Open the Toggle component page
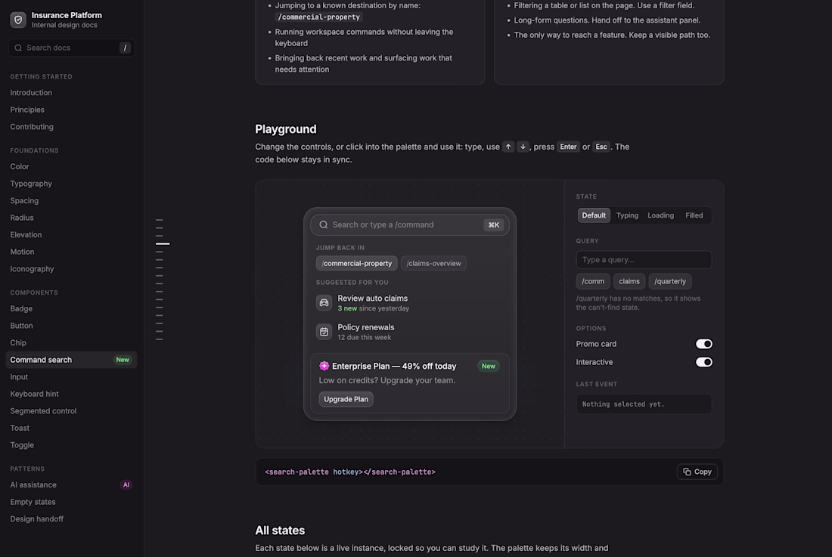The height and width of the screenshot is (557, 832). click(22, 445)
